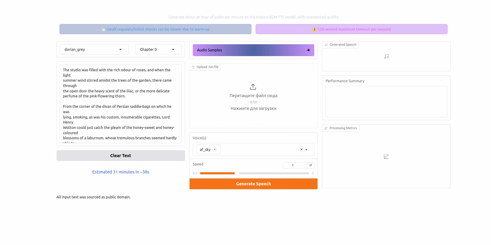Click the Performance Summary text box

[x=386, y=102]
